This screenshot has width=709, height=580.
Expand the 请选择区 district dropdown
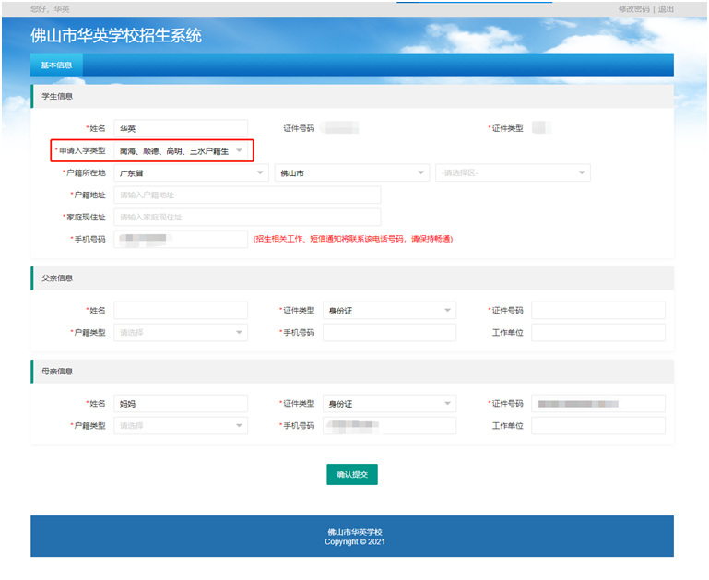coord(512,172)
